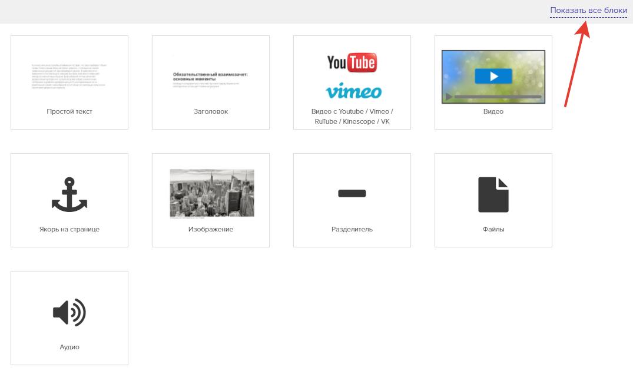Pick the plain text paragraph preview
This screenshot has width=633, height=374.
click(x=69, y=76)
